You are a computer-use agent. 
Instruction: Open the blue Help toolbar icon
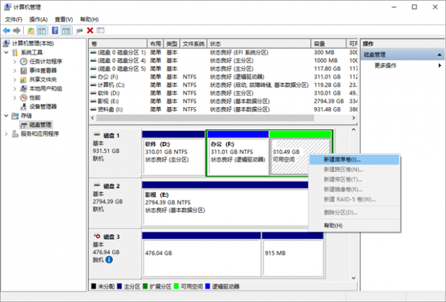pyautogui.click(x=55, y=30)
